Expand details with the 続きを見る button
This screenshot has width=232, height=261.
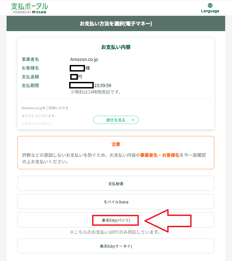point(116,120)
